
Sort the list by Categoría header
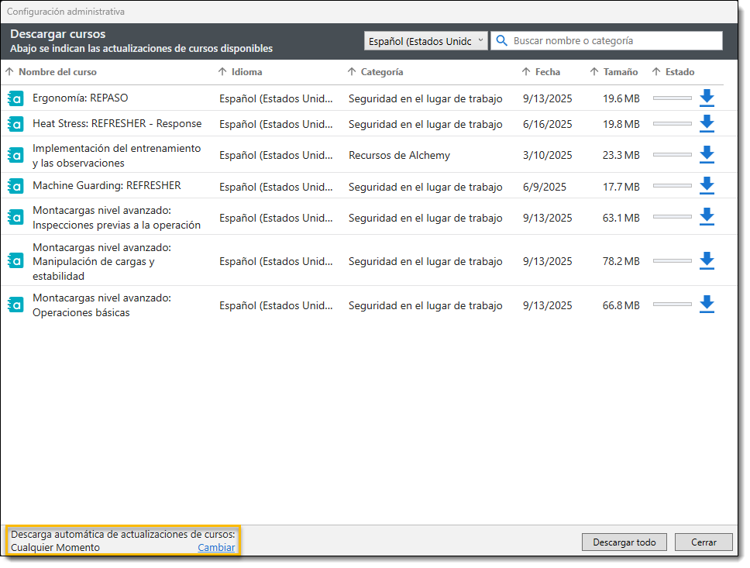[x=381, y=72]
